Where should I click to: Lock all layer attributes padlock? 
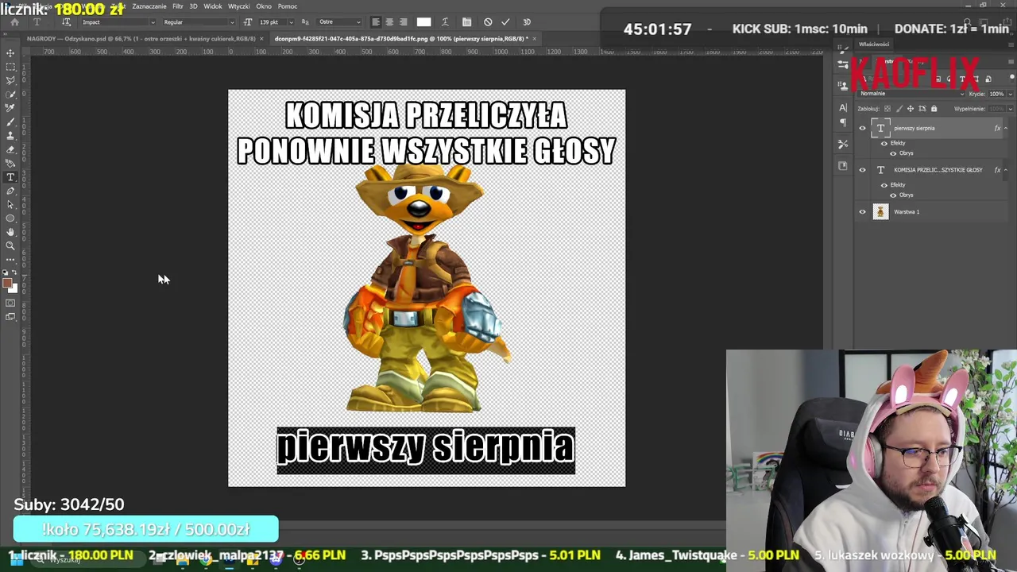click(934, 109)
